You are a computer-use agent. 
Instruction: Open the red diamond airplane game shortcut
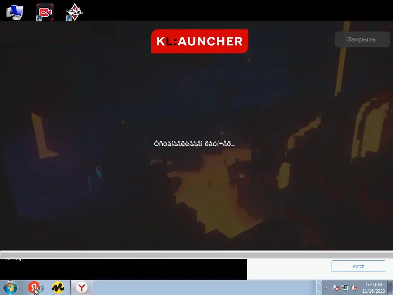pos(74,12)
